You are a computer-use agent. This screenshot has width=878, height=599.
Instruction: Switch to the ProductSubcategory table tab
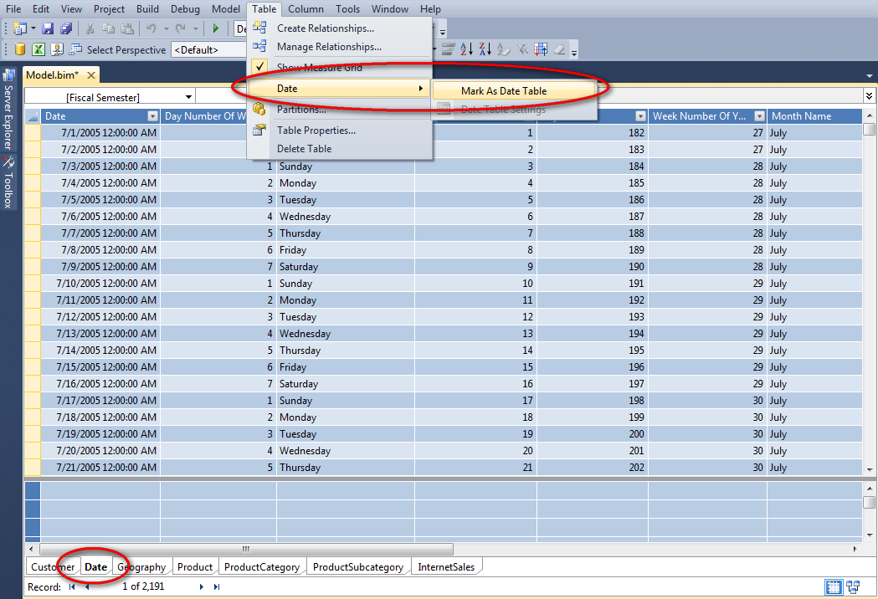coord(357,567)
